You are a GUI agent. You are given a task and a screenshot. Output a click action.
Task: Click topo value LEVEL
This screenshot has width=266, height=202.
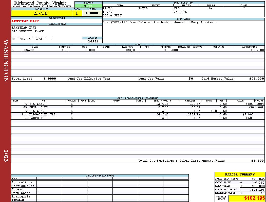pos(108,8)
